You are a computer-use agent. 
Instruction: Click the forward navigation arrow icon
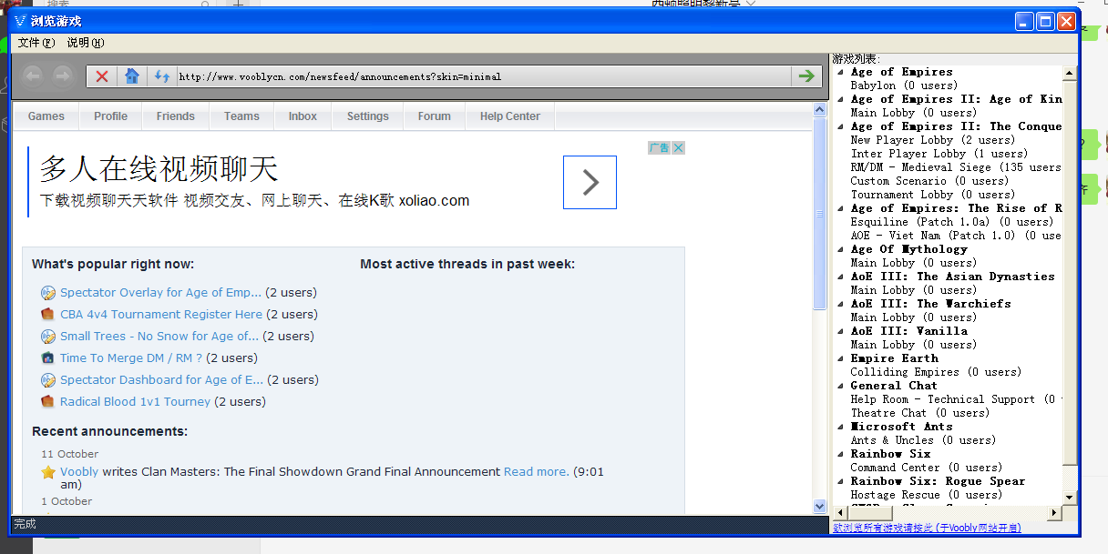(x=61, y=76)
